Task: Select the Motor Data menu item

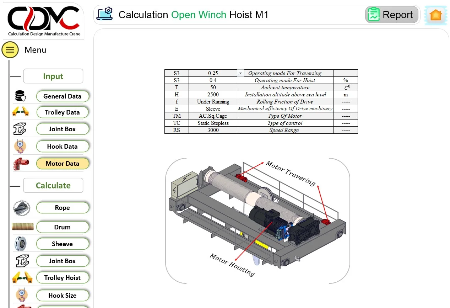Action: tap(63, 164)
